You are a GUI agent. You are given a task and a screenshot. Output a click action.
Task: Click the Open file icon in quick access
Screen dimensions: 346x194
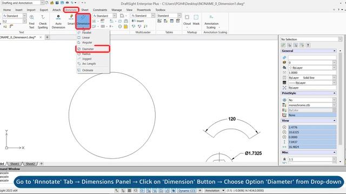point(52,3)
